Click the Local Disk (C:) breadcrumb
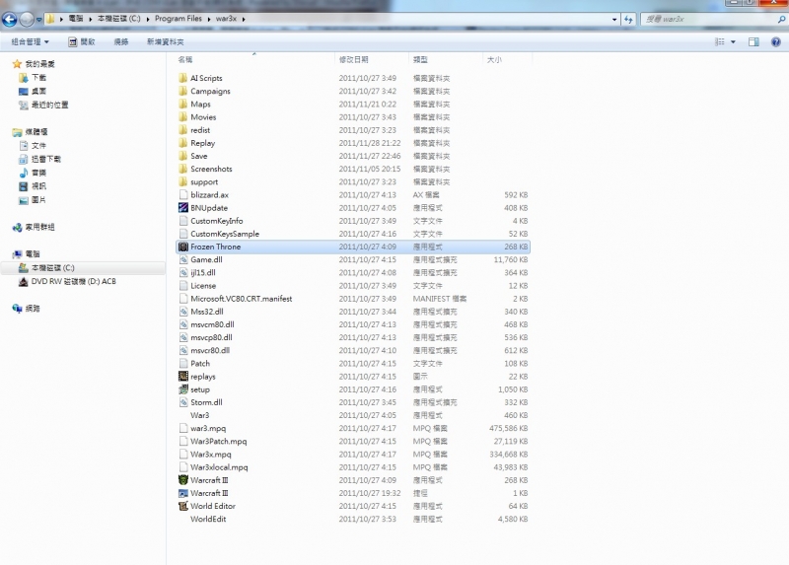 click(118, 19)
